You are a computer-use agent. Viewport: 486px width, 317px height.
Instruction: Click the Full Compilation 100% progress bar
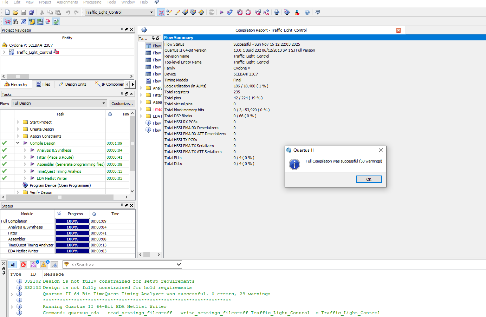click(72, 221)
